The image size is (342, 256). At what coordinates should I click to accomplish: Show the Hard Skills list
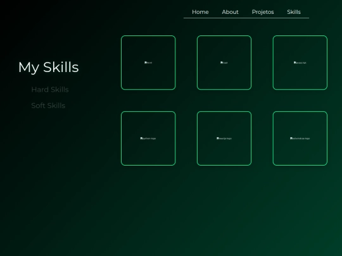point(50,90)
